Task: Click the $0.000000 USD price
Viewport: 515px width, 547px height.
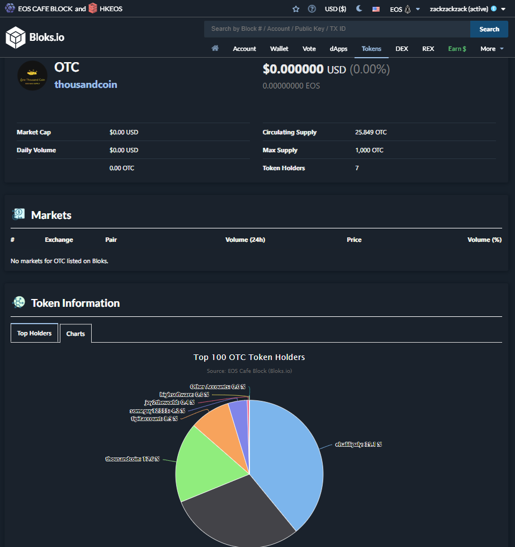Action: click(304, 69)
